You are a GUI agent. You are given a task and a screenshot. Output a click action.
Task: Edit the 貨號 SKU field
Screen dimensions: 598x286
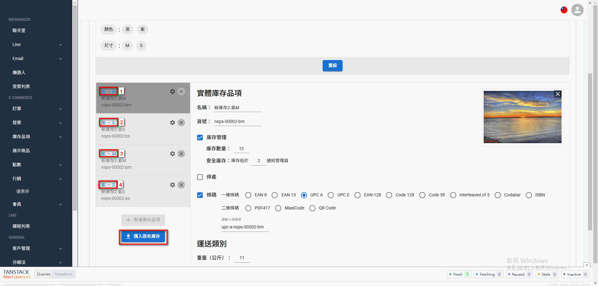click(238, 122)
